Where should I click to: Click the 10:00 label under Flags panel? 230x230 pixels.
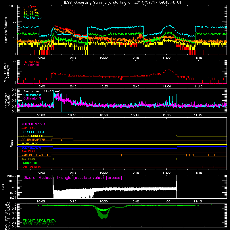[x=41, y=173]
